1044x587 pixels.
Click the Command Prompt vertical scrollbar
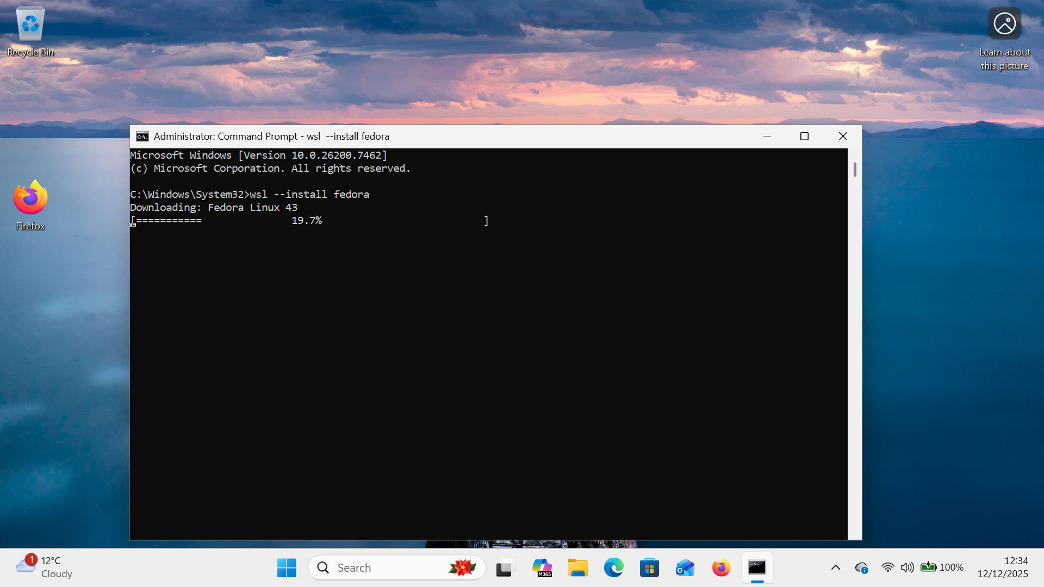[855, 170]
